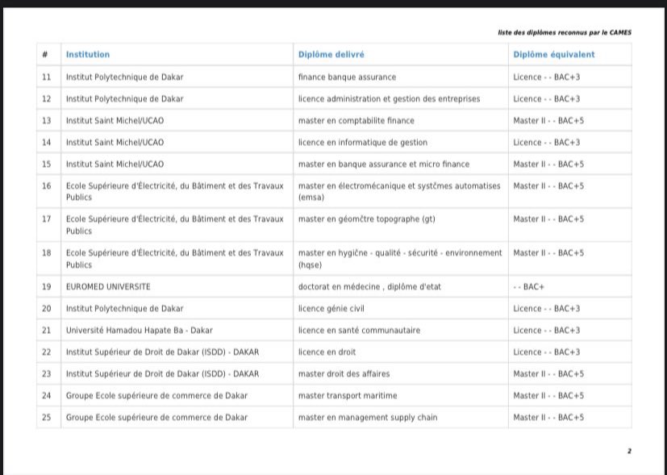The width and height of the screenshot is (667, 475).
Task: Click 'licence administration et gestion des entreprises' cell
Action: (389, 99)
